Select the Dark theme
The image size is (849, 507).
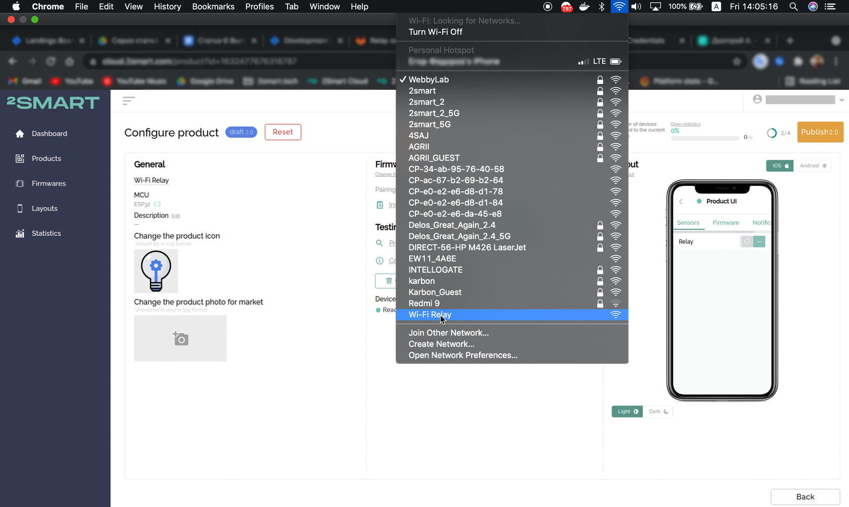coord(658,412)
